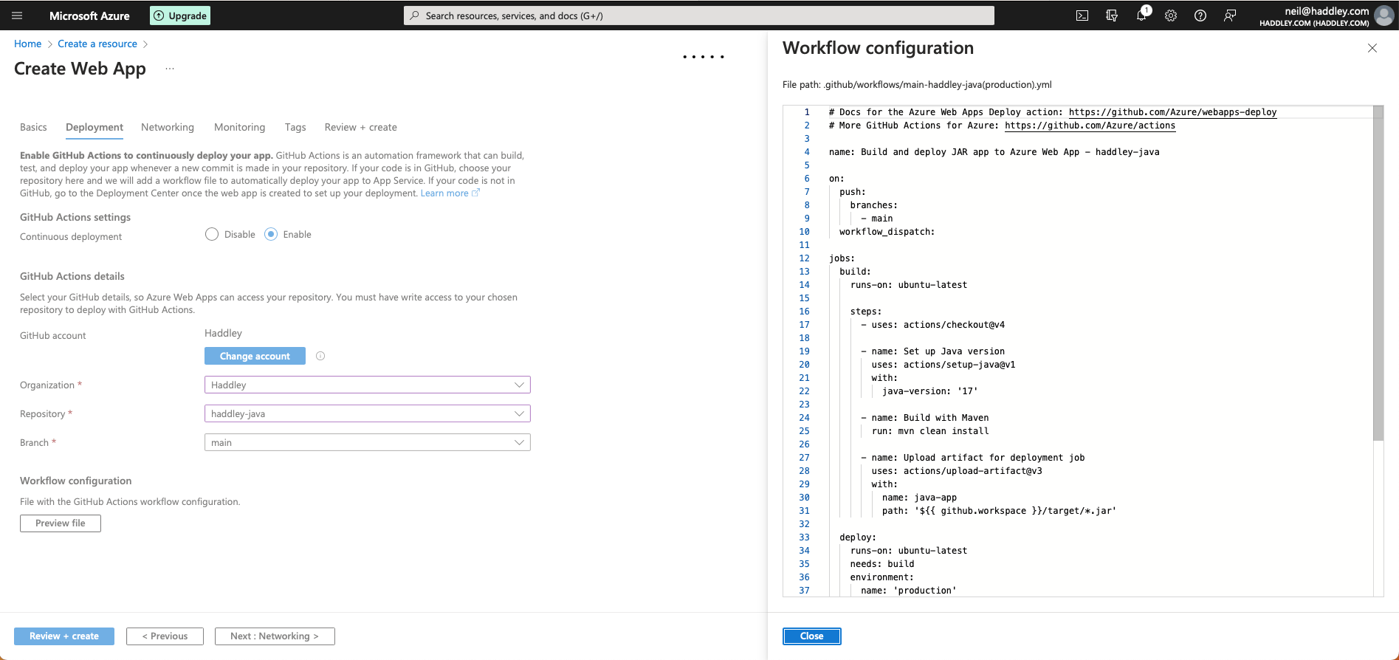Click the 'runs-on: ubuntu-latest' line in build job
Image resolution: width=1399 pixels, height=660 pixels.
(x=909, y=285)
